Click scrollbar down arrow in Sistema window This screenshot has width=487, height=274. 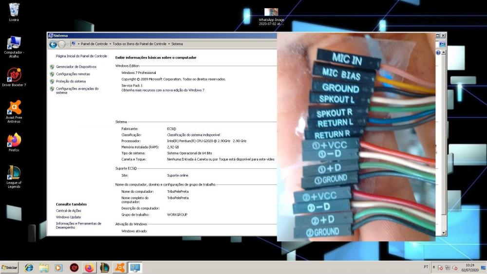[444, 233]
